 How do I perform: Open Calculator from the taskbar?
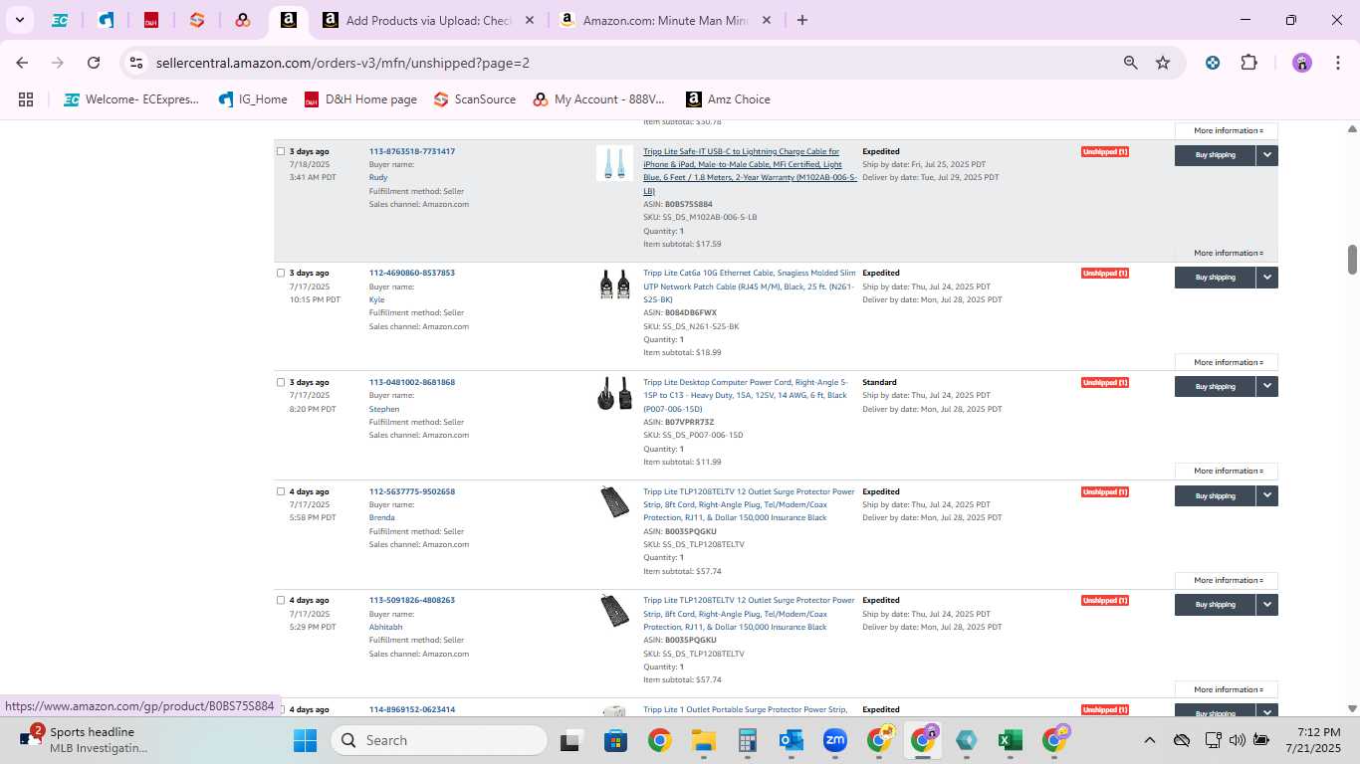click(748, 740)
